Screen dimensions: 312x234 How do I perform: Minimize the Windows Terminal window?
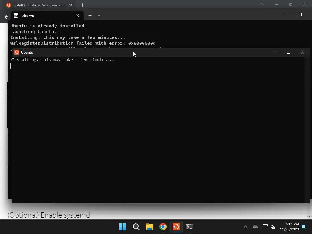[286, 14]
